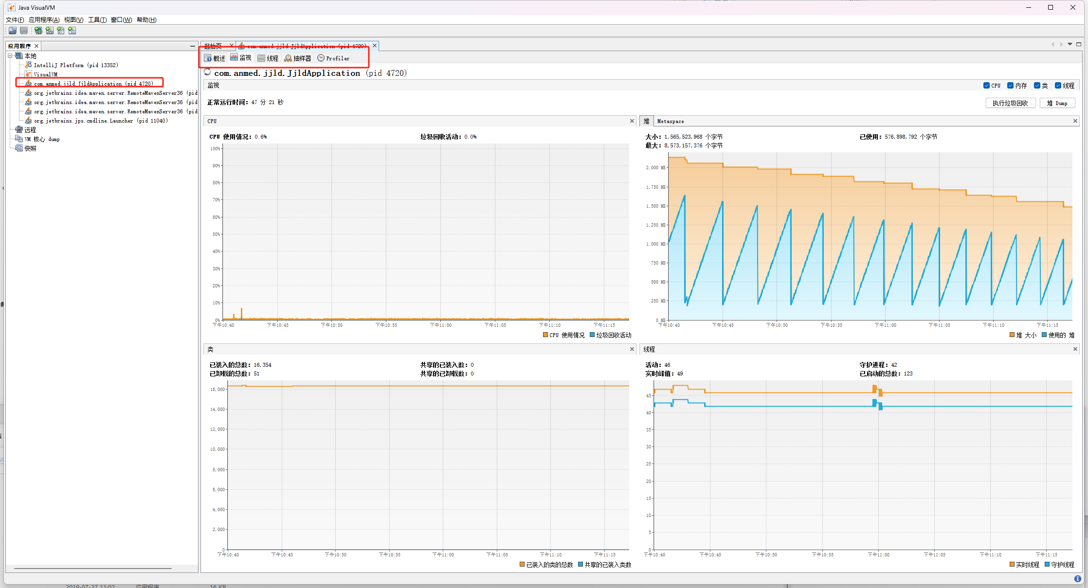Minimize the 应用程序 side panel

click(x=192, y=46)
